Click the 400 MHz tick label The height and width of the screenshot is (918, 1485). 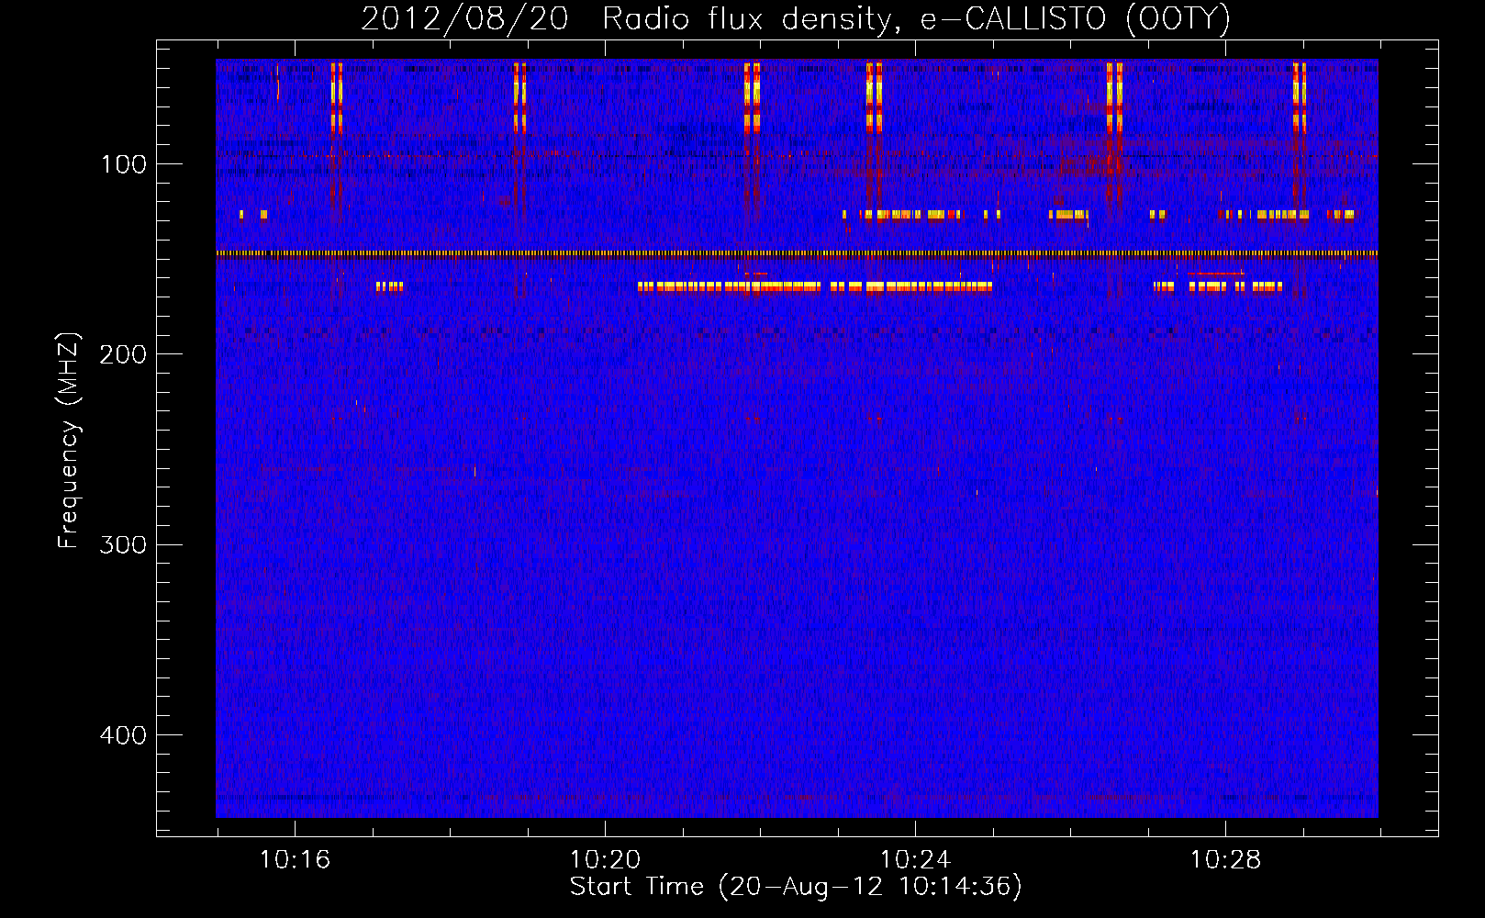[x=124, y=735]
